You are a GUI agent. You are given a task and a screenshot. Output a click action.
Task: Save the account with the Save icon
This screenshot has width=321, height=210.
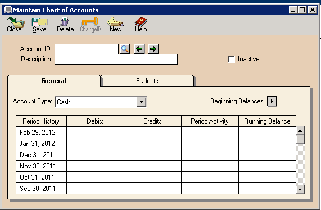tap(39, 25)
